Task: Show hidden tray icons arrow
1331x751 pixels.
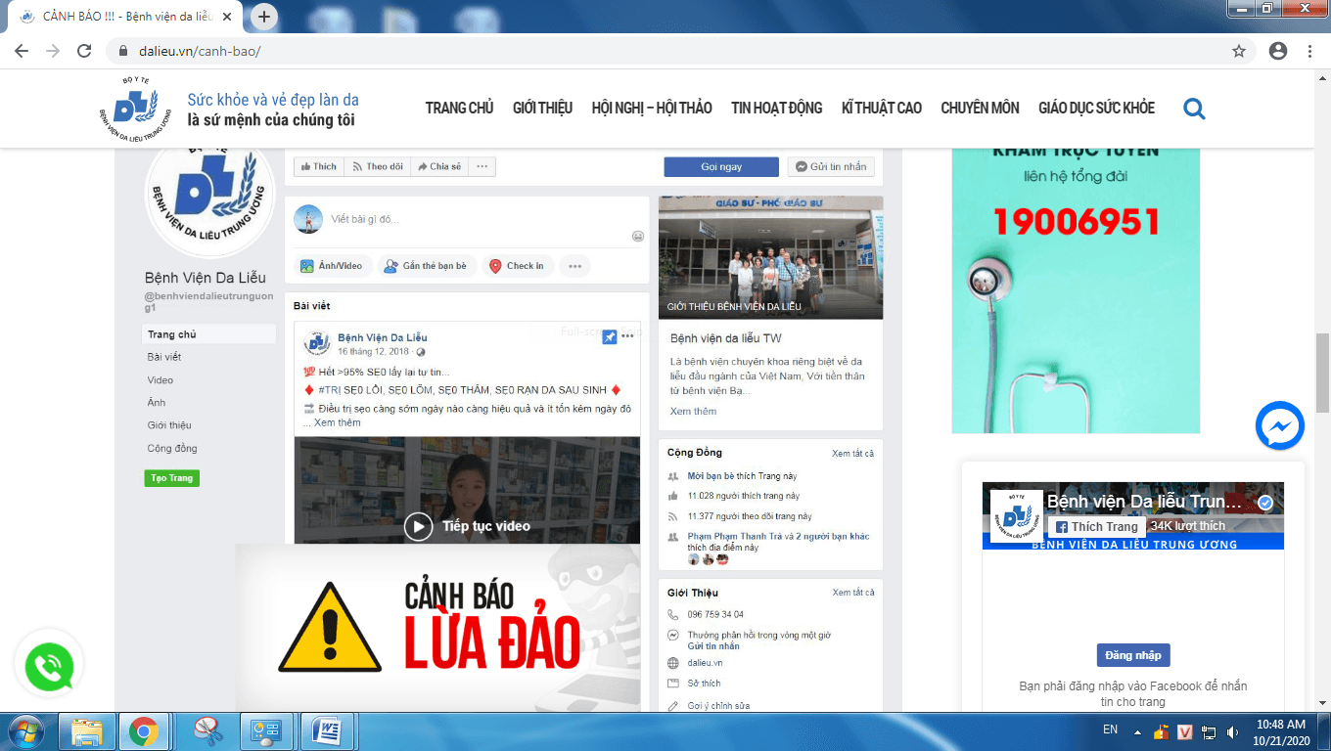Action: 1137,731
